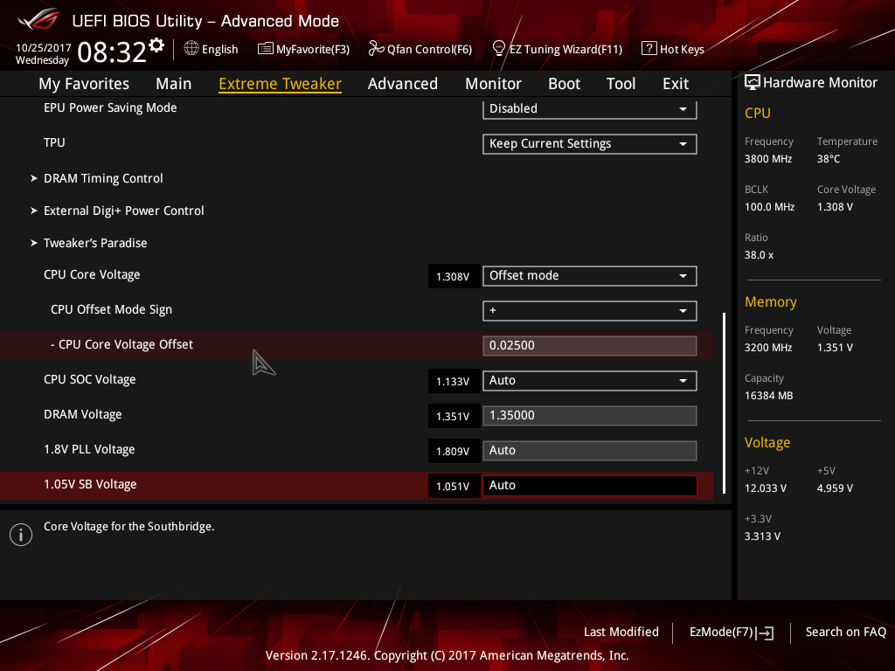
Task: Open Qfan Control(F6)
Action: click(429, 49)
